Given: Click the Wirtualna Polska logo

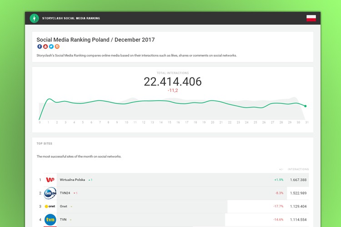Looking at the screenshot, I should (x=50, y=180).
